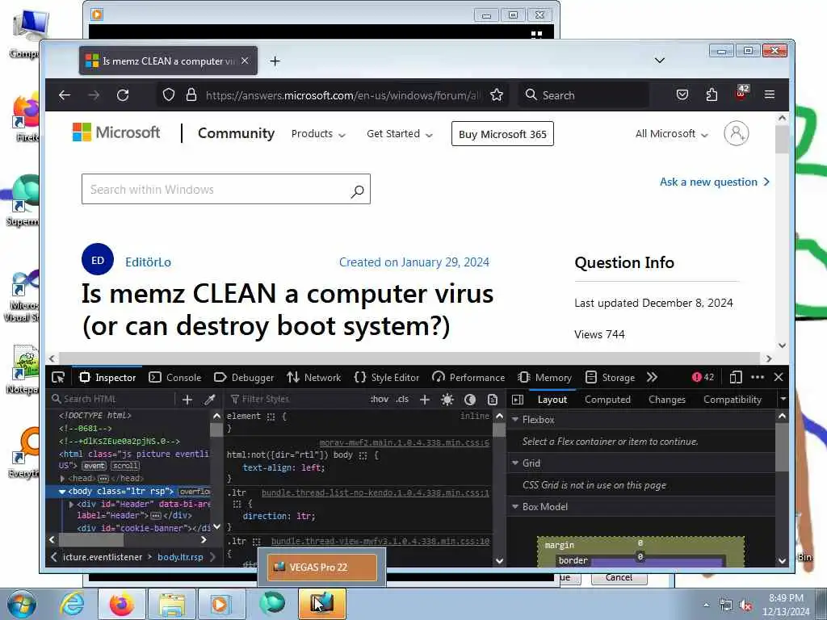Screen dimensions: 827x620
Task: Open the Style Editor tab
Action: [387, 378]
